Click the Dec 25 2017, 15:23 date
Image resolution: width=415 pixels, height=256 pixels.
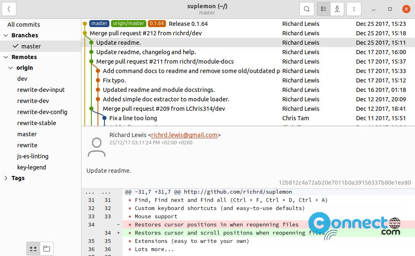(381, 23)
